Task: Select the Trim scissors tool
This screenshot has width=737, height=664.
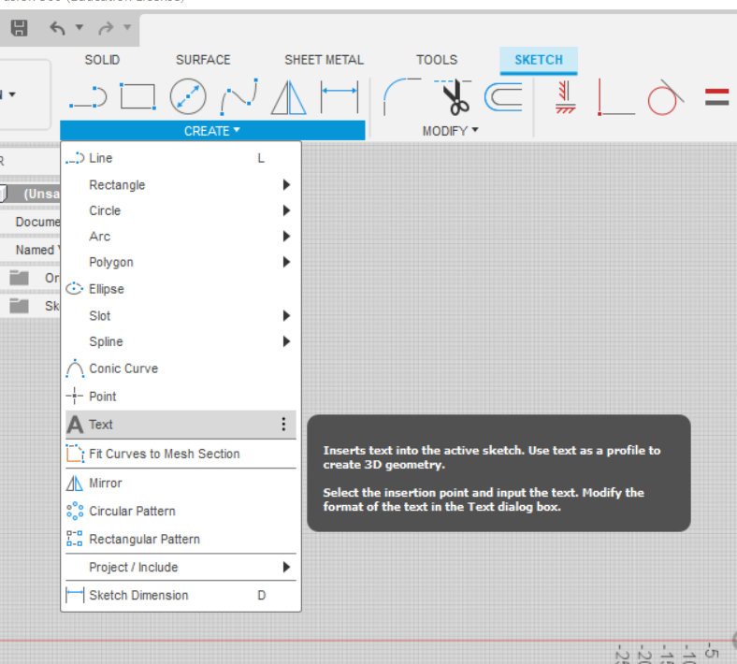Action: click(453, 97)
